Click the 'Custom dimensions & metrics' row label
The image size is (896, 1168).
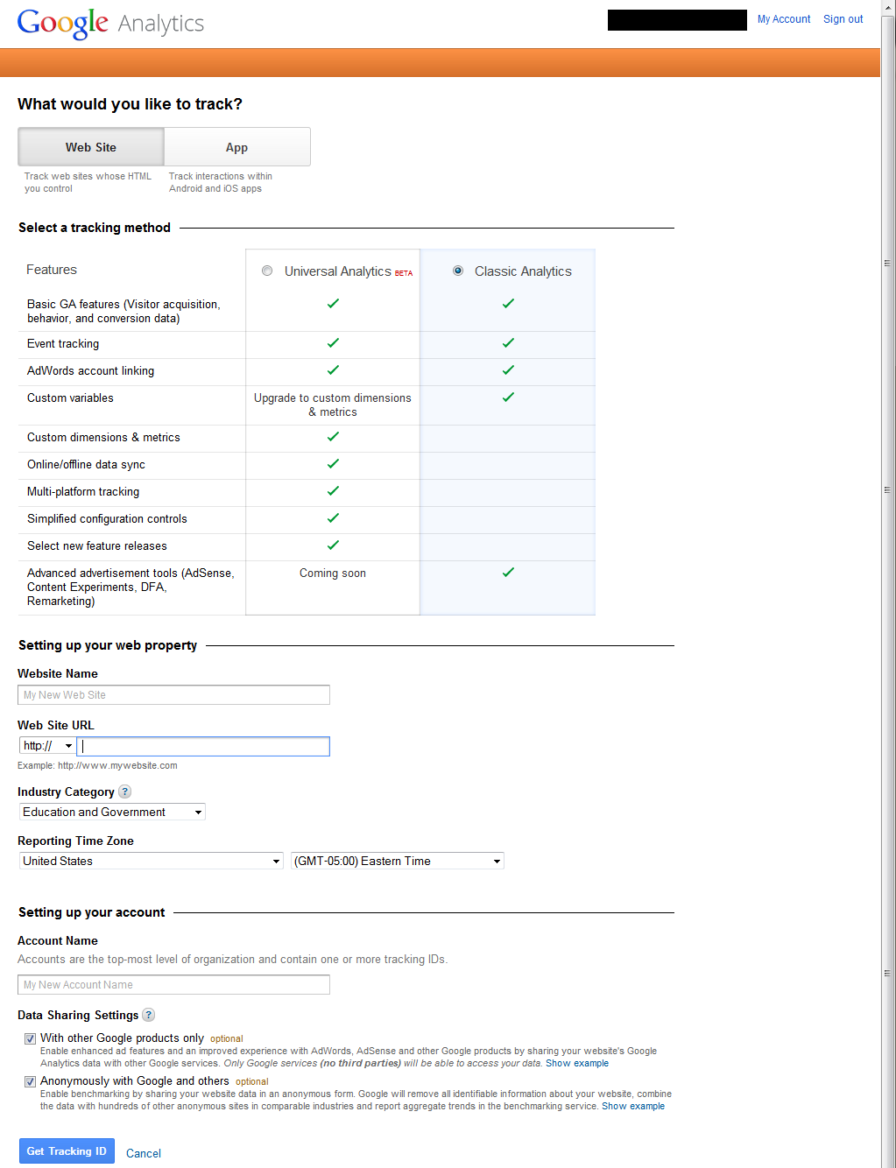[103, 438]
